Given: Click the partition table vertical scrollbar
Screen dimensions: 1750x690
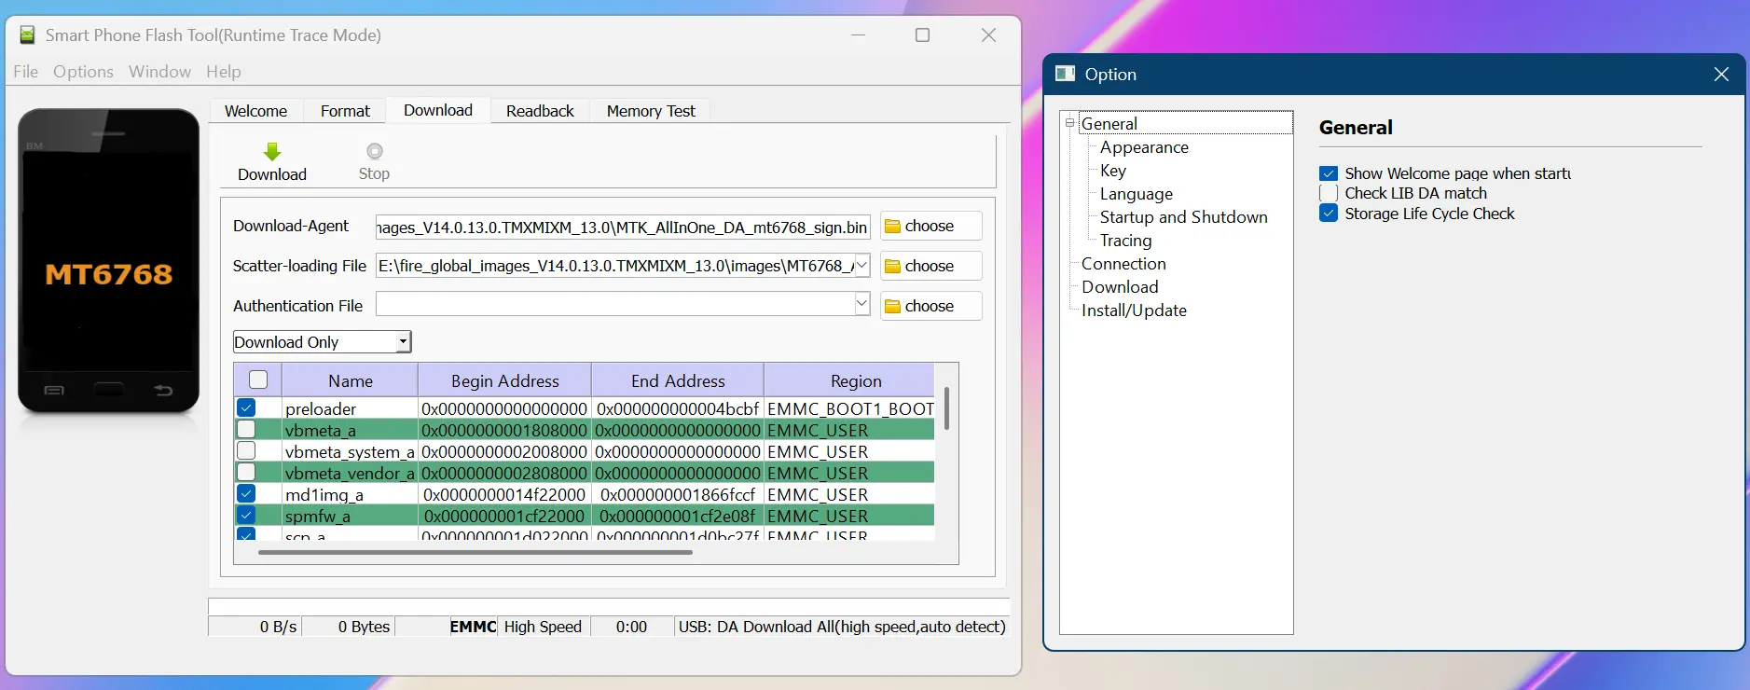Looking at the screenshot, I should pyautogui.click(x=946, y=408).
